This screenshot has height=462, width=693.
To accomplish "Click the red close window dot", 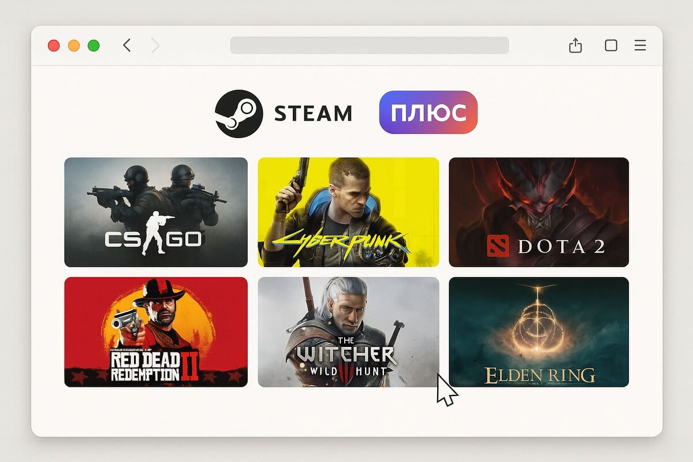I will click(54, 46).
